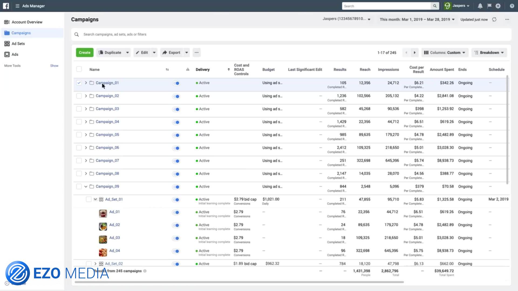The height and width of the screenshot is (291, 518).
Task: Open the settings gear icon
Action: [x=498, y=6]
